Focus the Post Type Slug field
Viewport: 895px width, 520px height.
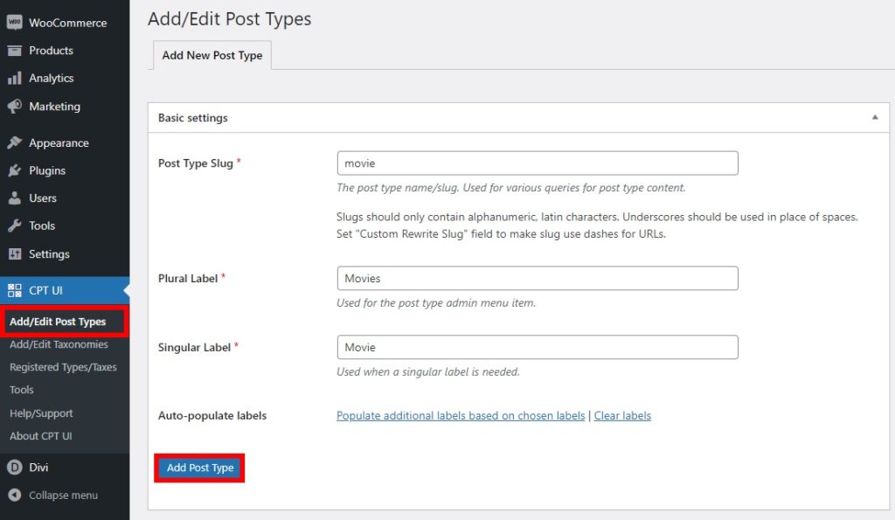(538, 163)
